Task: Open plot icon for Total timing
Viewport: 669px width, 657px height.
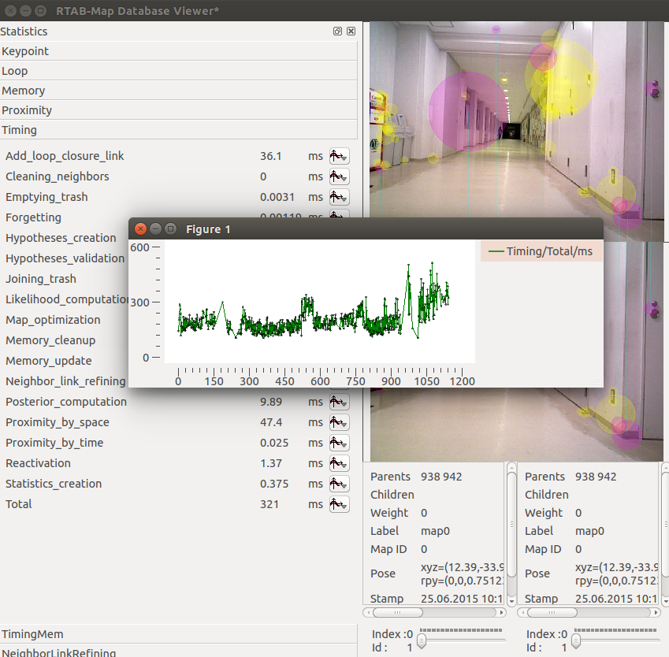Action: (339, 504)
